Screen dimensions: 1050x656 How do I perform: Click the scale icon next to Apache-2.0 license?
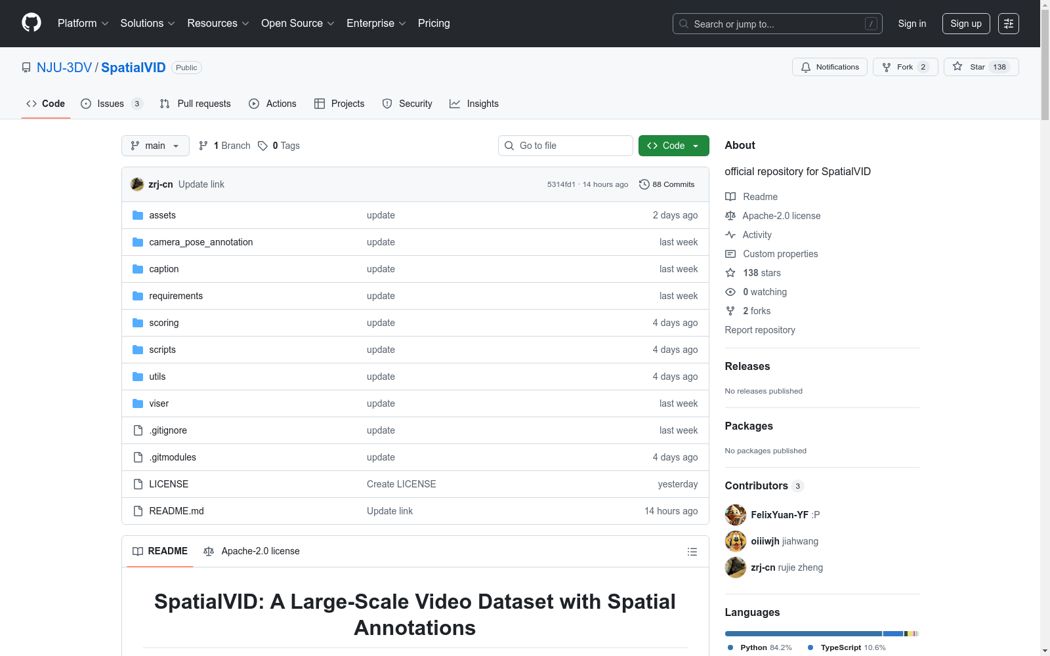(730, 216)
